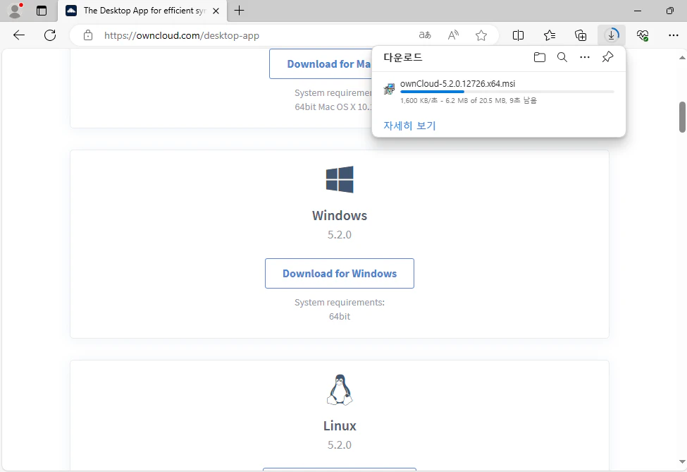Open the Collections panel

click(x=580, y=35)
